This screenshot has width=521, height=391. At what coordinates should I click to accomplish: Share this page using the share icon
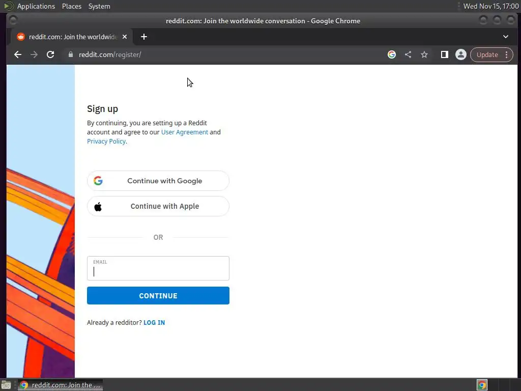coord(408,54)
